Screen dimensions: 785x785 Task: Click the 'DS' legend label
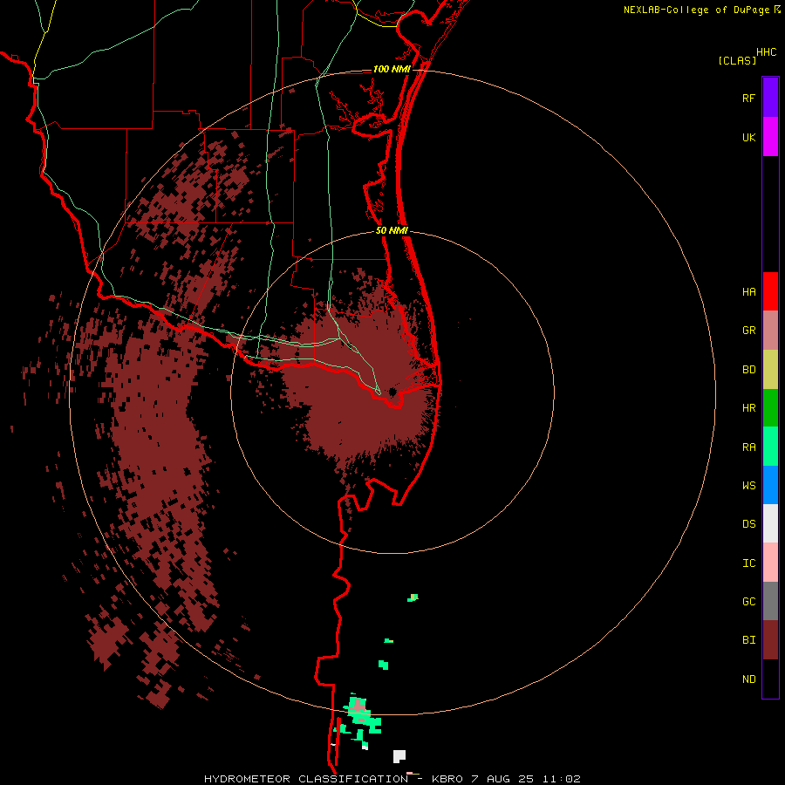(748, 524)
